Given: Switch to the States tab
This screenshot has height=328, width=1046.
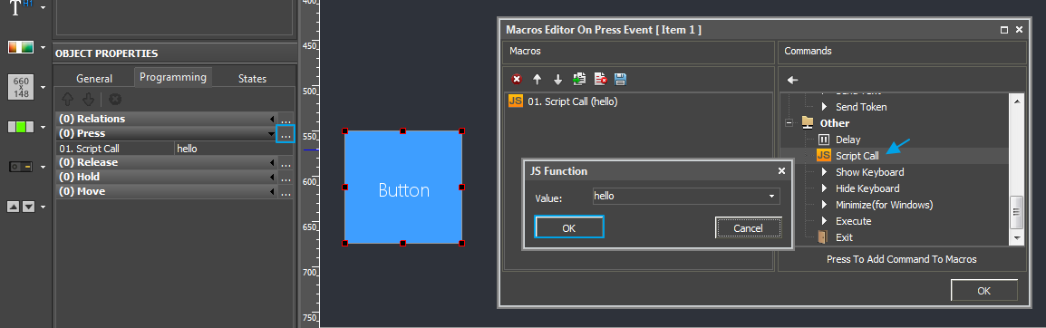Looking at the screenshot, I should pyautogui.click(x=252, y=79).
